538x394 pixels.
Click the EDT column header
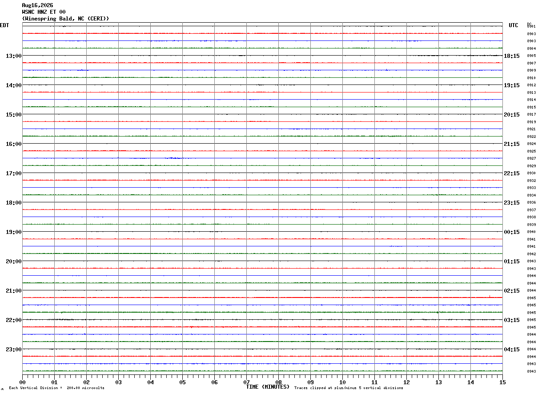pos(4,25)
